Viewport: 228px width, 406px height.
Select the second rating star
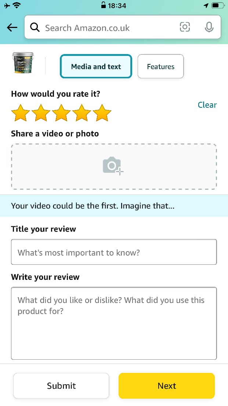coord(41,113)
